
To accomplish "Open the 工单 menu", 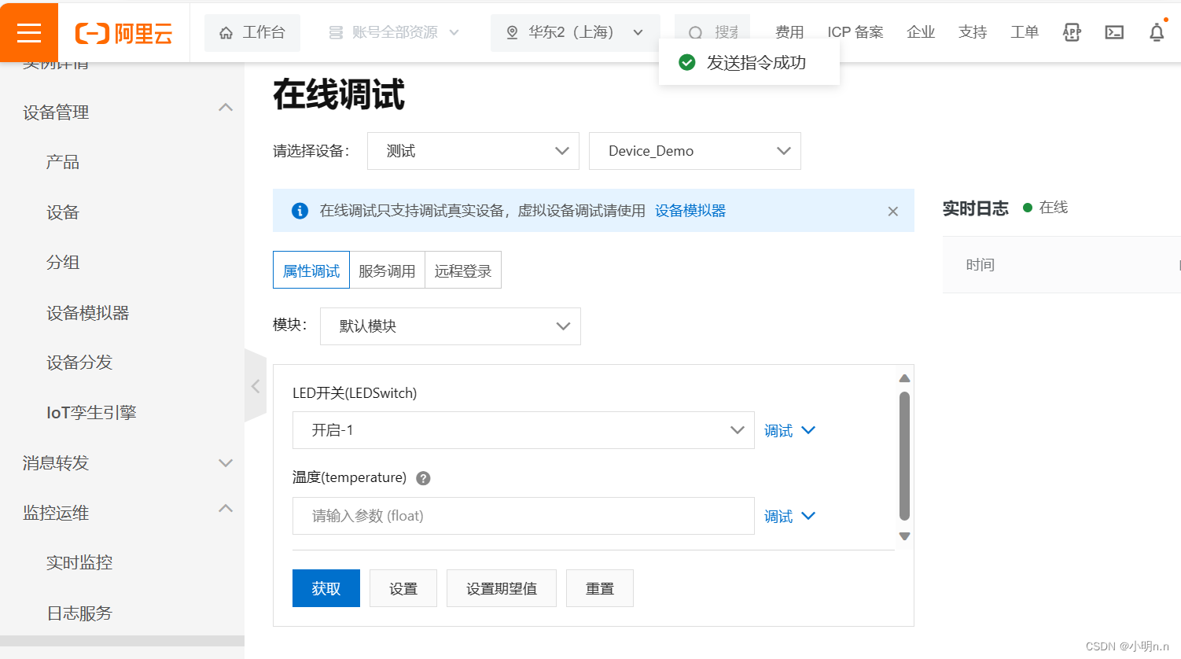I will point(1025,32).
